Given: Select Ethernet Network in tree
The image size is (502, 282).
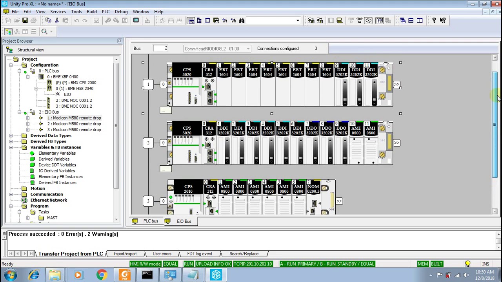Looking at the screenshot, I should point(49,200).
